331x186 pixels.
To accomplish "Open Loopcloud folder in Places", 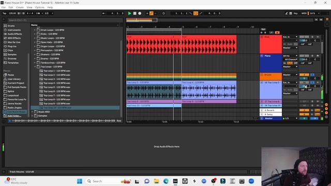I will tap(13, 95).
